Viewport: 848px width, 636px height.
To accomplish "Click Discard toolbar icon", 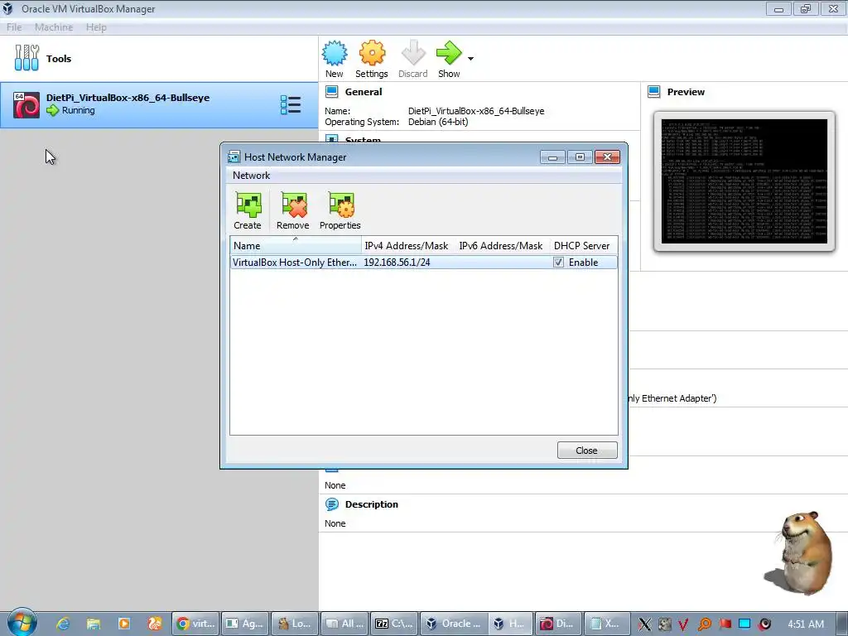I will [413, 53].
